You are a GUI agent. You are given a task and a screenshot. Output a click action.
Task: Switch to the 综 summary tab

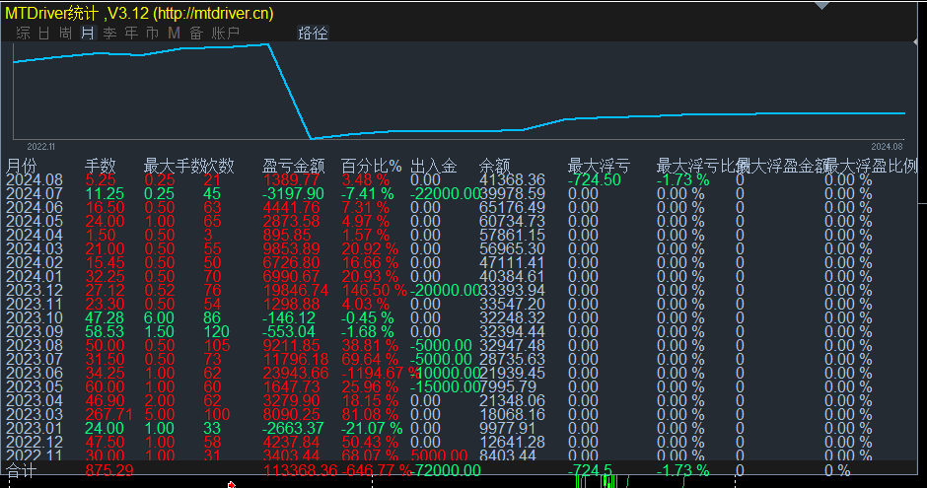point(23,34)
